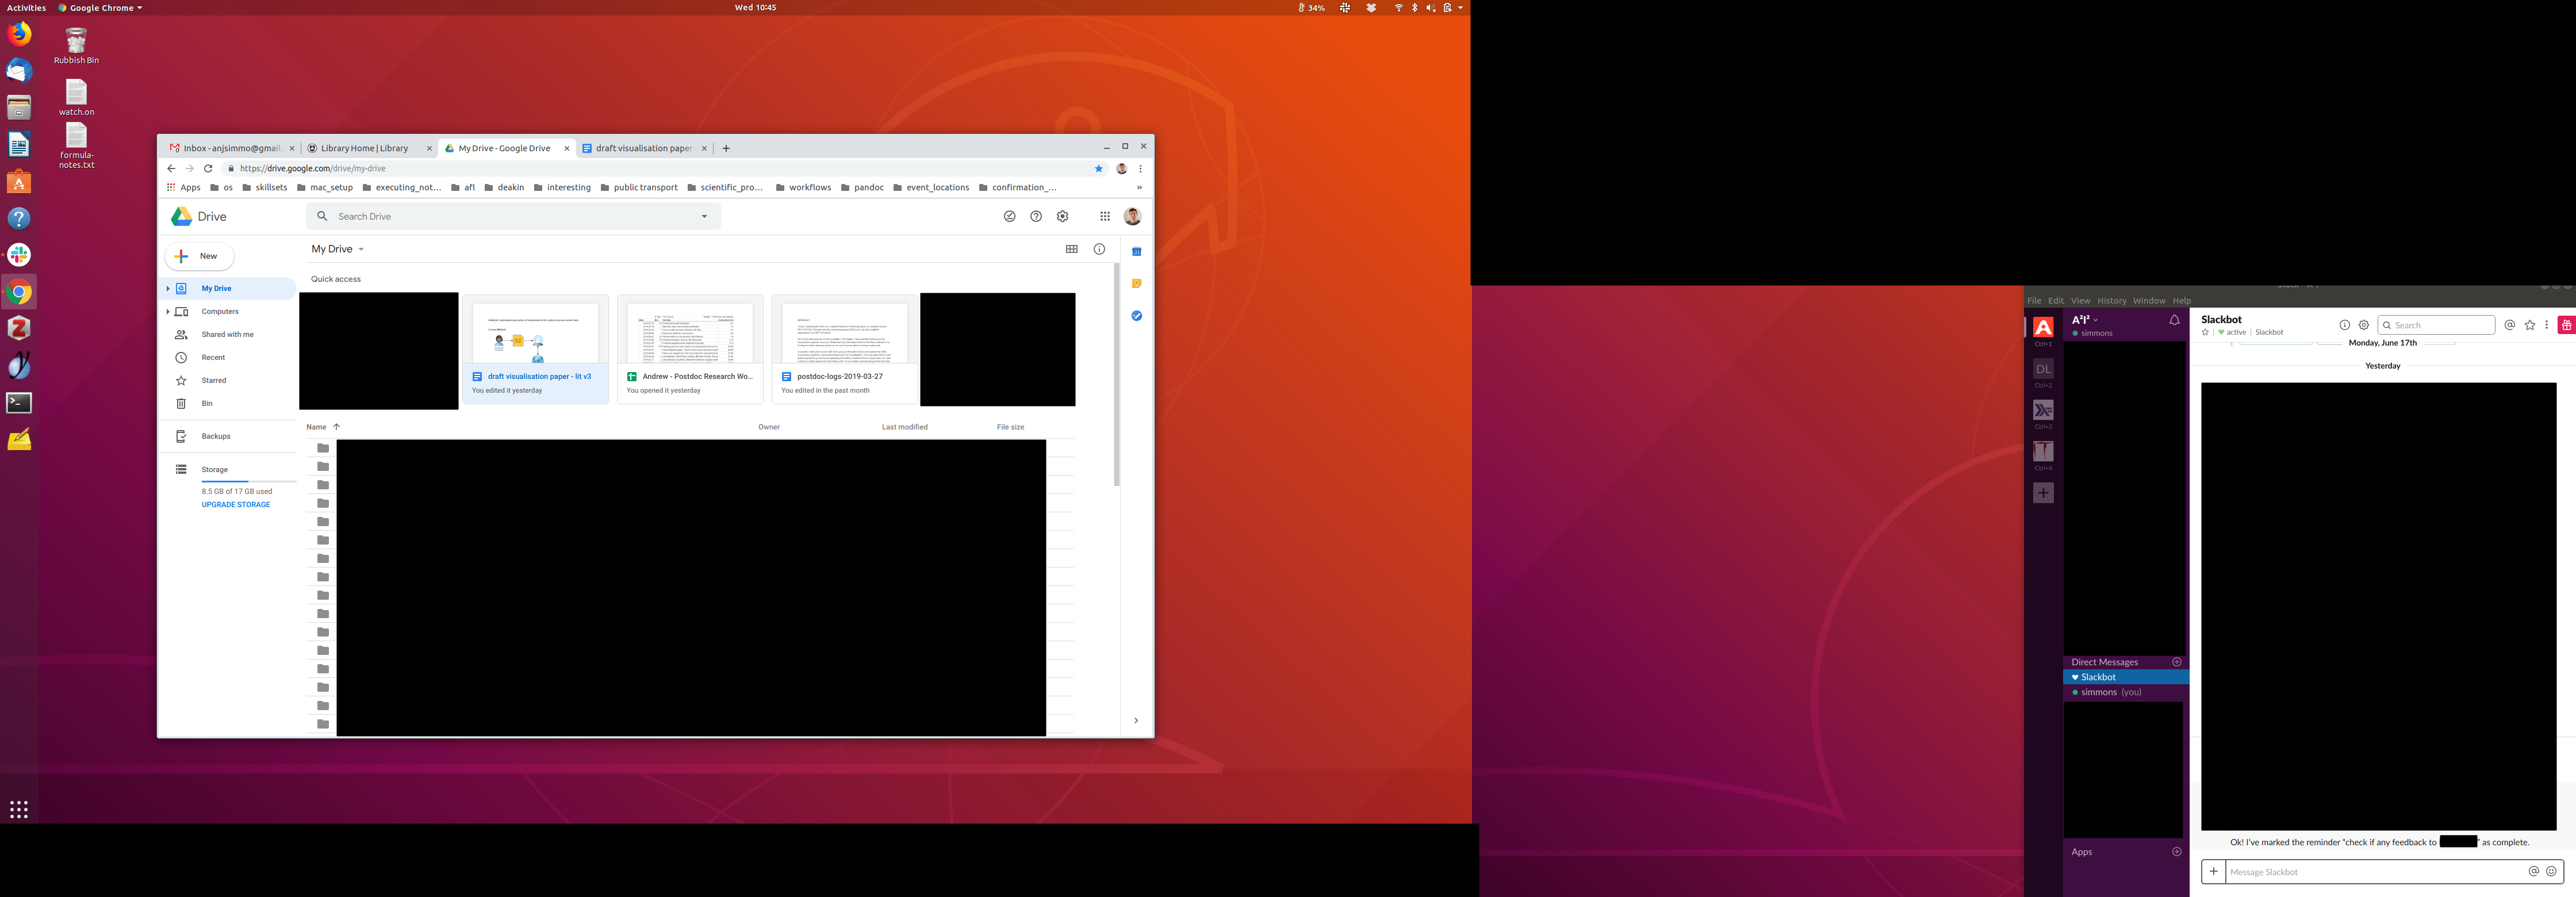Bookmark current page in Chrome
The height and width of the screenshot is (897, 2576).
(1098, 169)
